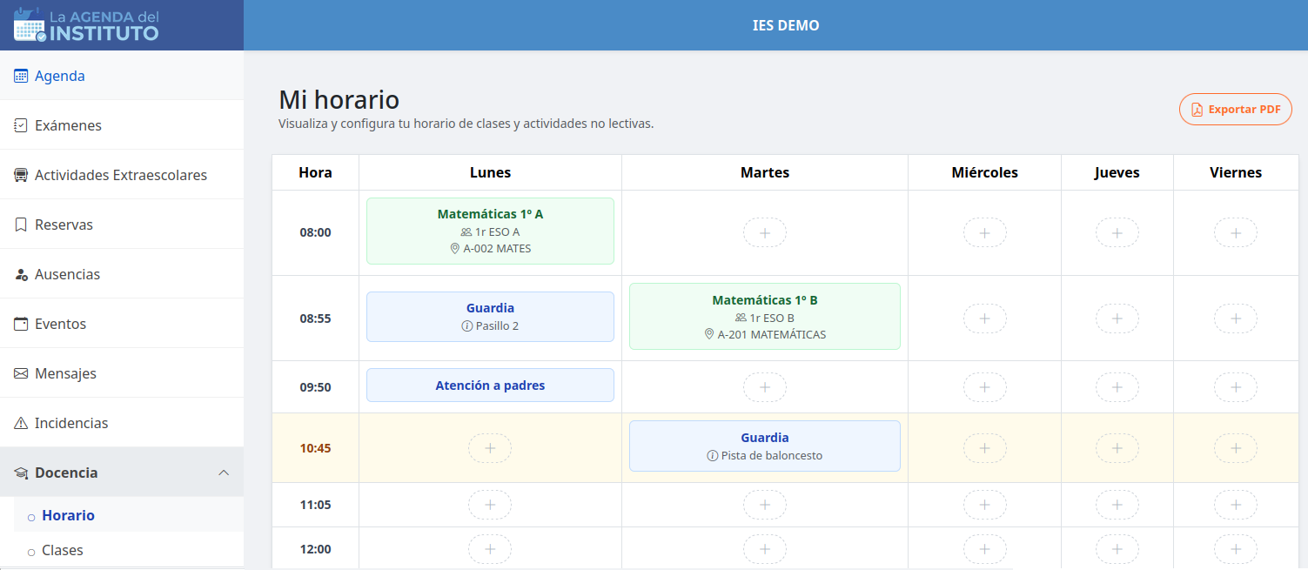Screen dimensions: 1308x570
Task: Open the Guardia Pista de baloncesto card
Action: point(765,446)
